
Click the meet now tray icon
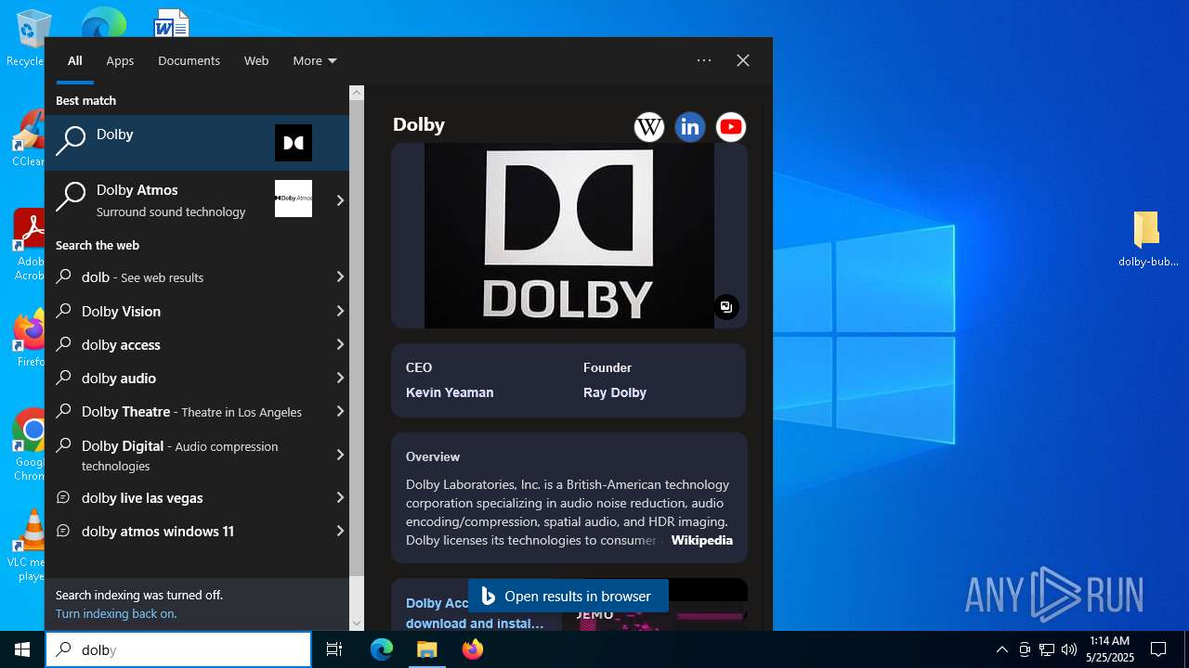pyautogui.click(x=1025, y=649)
